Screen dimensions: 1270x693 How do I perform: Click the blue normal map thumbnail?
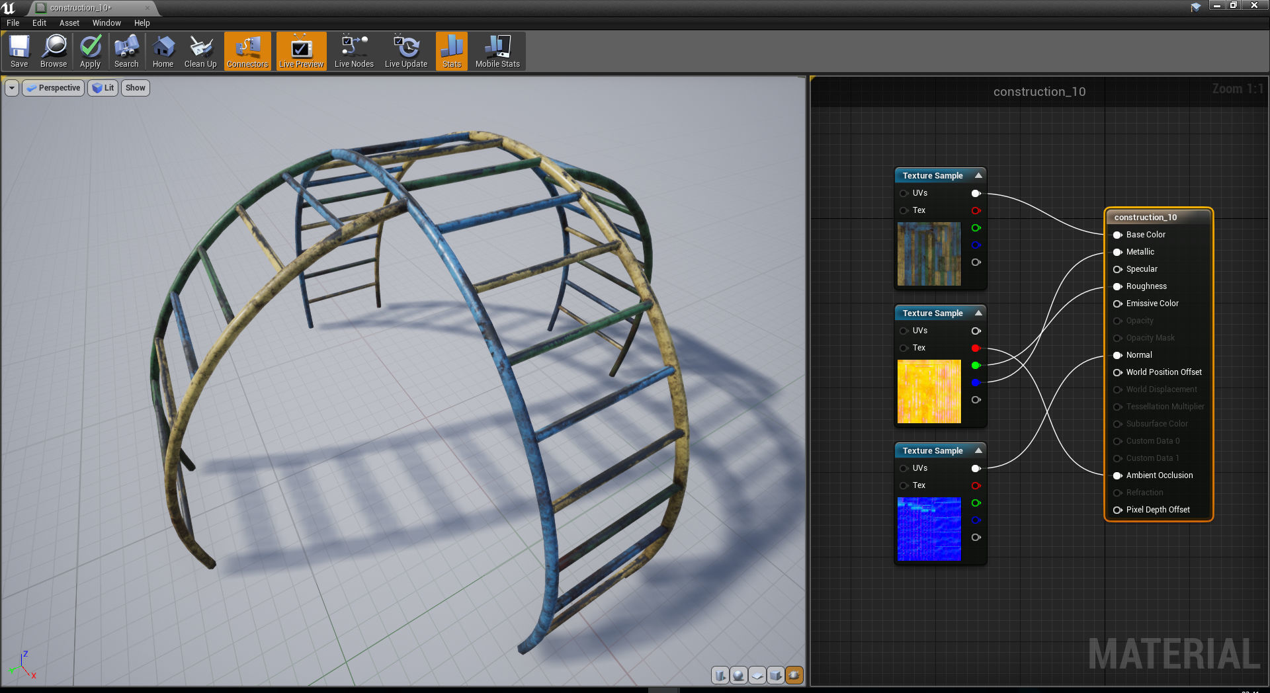pyautogui.click(x=929, y=529)
